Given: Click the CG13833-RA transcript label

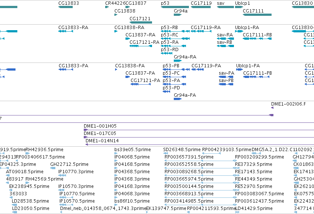Looking at the screenshot, I should coord(73,27).
